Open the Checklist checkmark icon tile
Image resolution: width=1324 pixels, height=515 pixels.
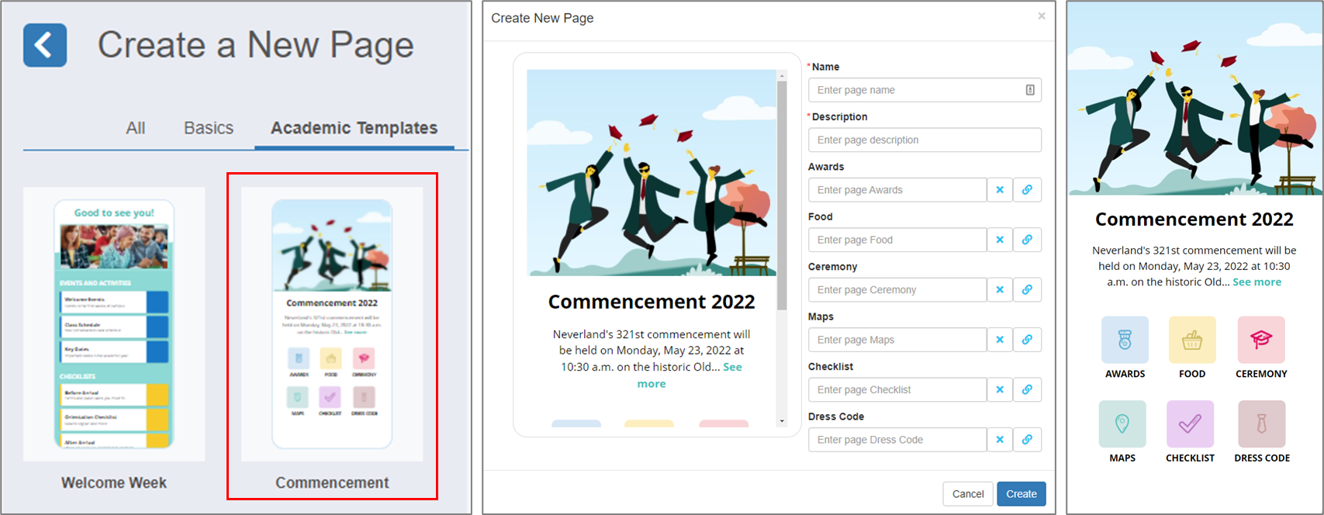(1190, 424)
